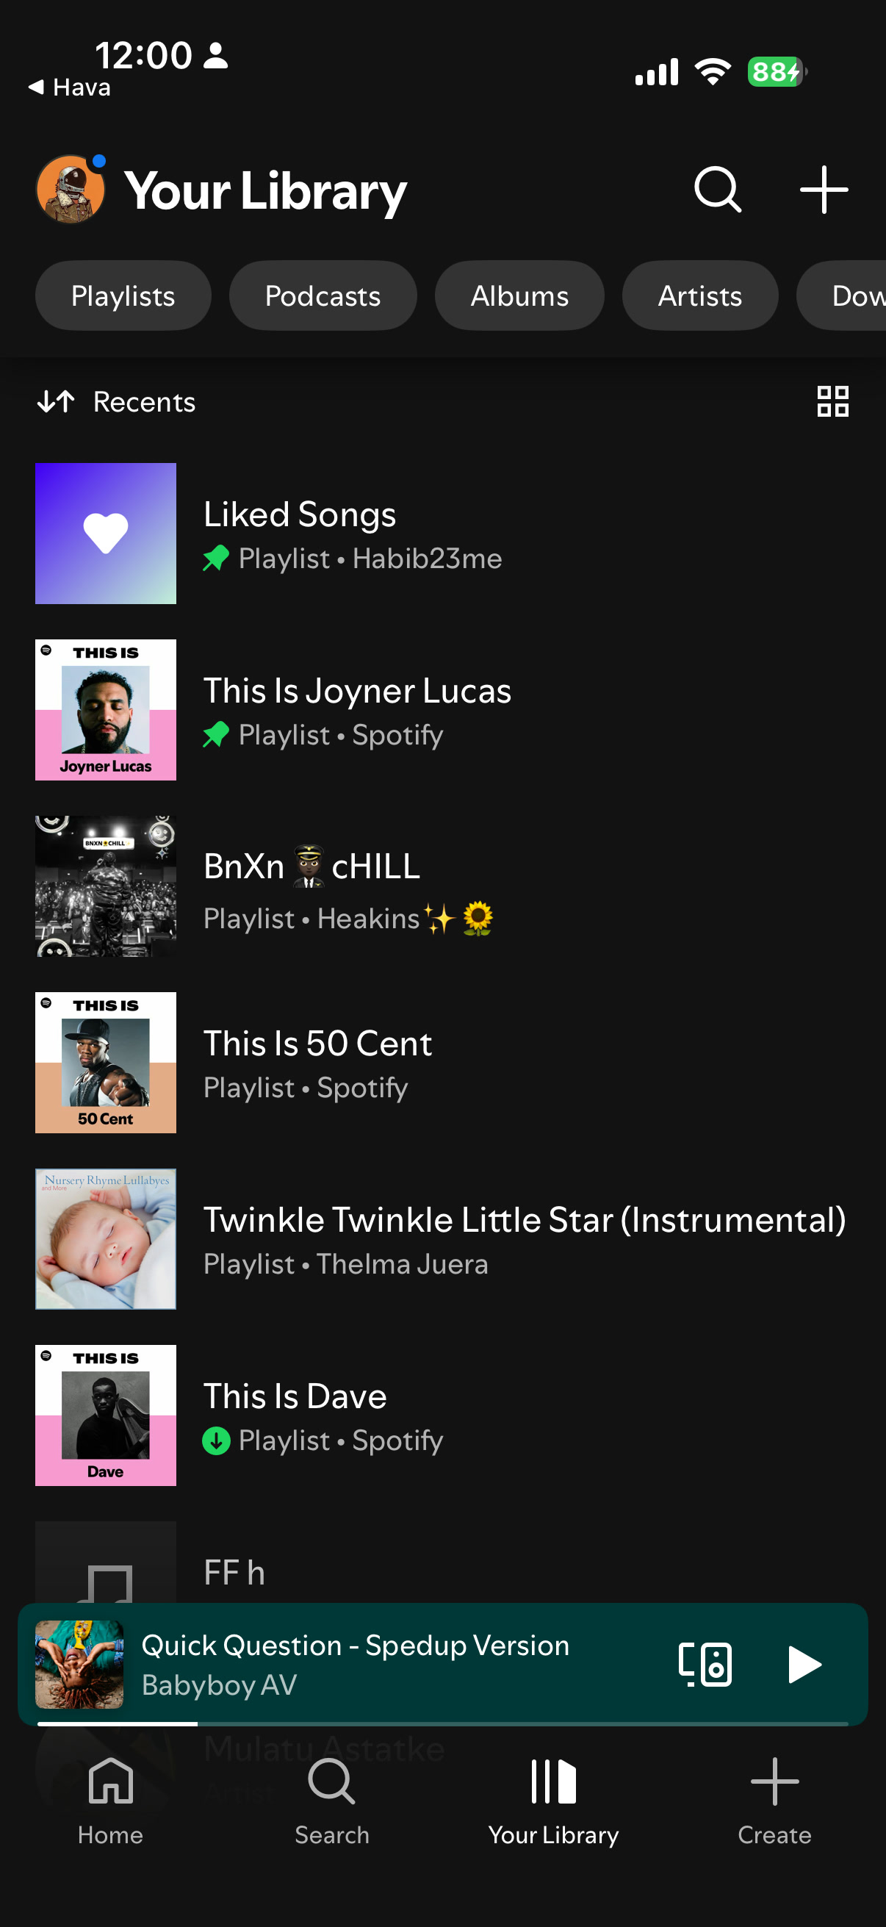Open the device connect speaker icon
This screenshot has height=1927, width=886.
pyautogui.click(x=705, y=1664)
